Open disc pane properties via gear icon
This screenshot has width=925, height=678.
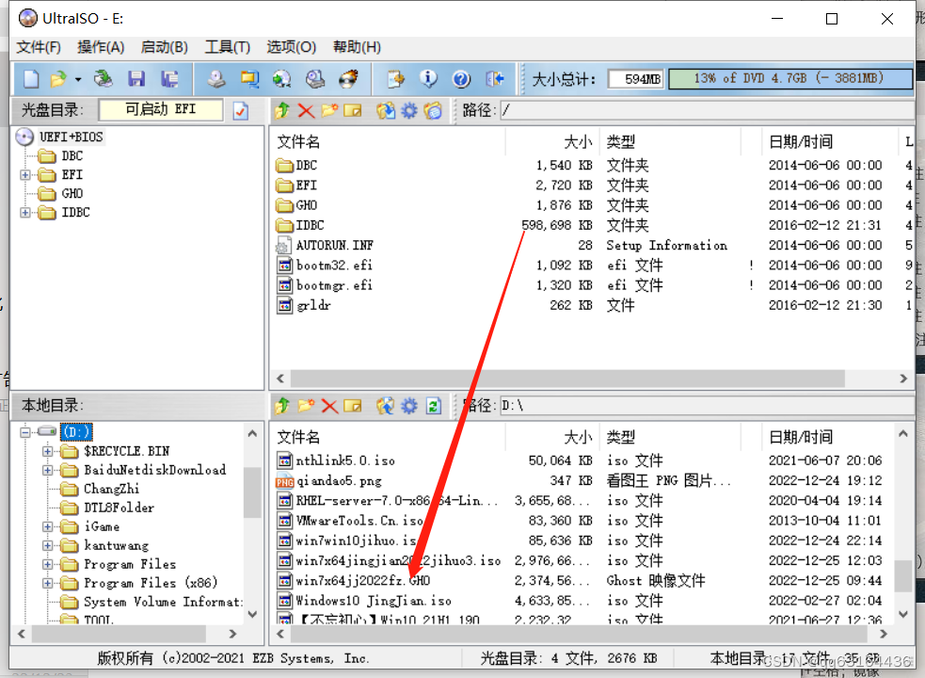click(x=409, y=110)
